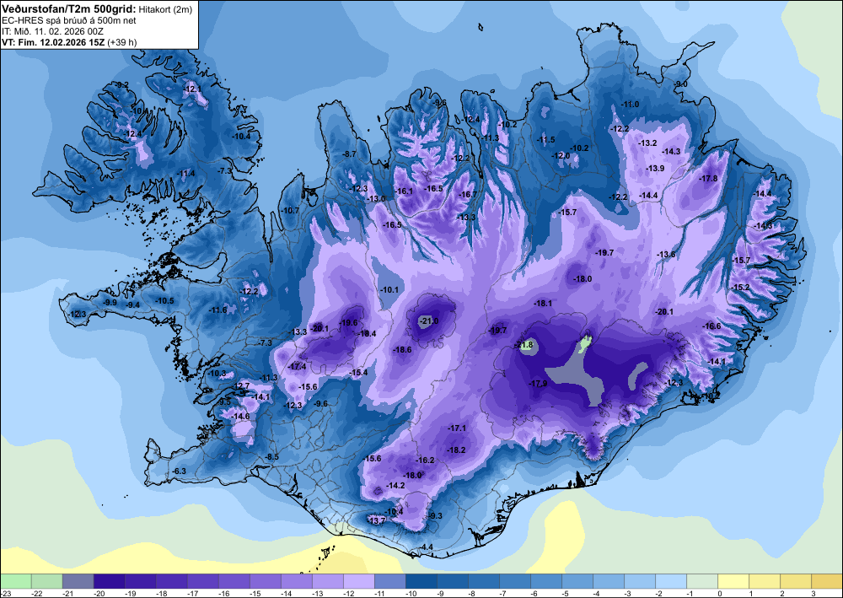Click the -16.6 temperature label
Image resolution: width=843 pixels, height=598 pixels.
click(x=711, y=326)
